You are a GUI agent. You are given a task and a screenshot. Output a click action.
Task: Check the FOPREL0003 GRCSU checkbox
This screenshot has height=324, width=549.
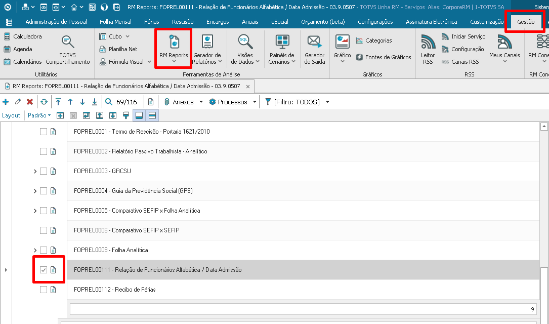44,171
